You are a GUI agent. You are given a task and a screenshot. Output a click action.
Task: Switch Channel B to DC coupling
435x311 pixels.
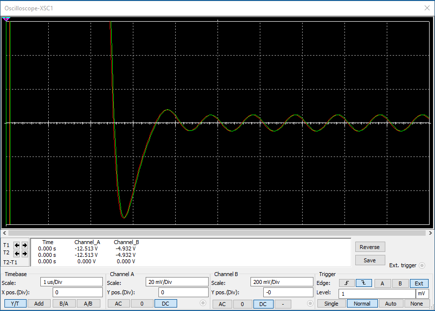pos(263,304)
